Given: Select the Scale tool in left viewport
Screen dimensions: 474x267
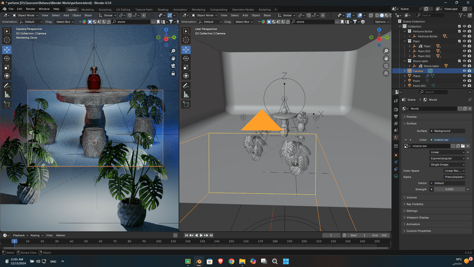Looking at the screenshot, I should tap(7, 67).
